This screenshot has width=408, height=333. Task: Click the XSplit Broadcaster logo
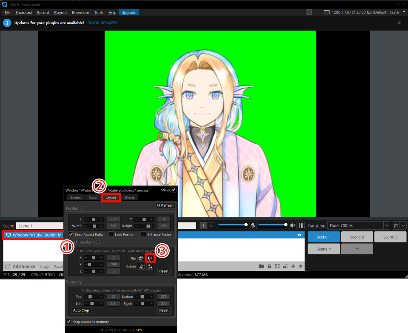(4, 4)
